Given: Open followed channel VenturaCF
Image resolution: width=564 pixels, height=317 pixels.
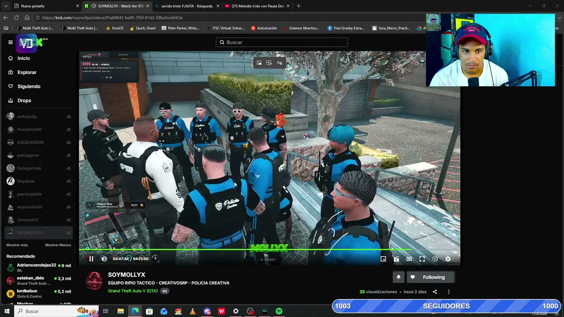Looking at the screenshot, I should click(39, 220).
